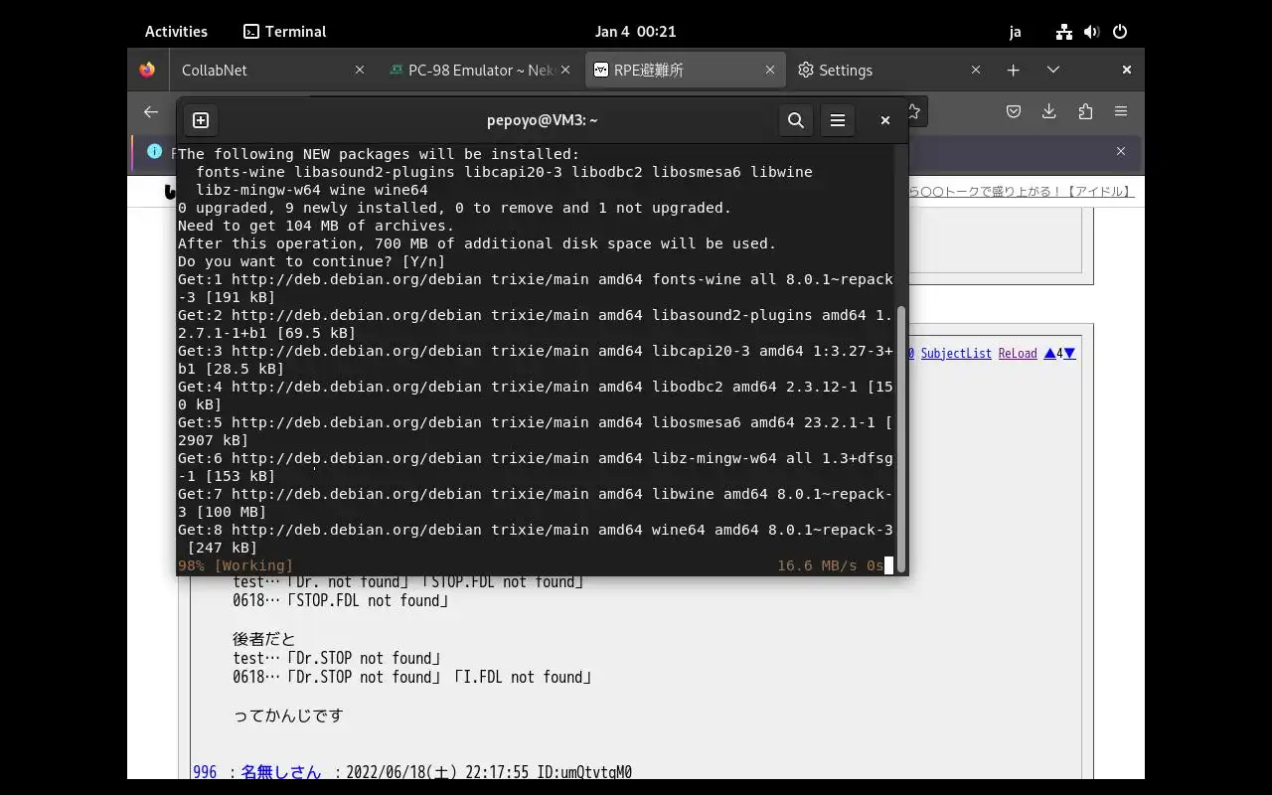This screenshot has width=1272, height=795.
Task: Close the PC-98 Emulator tab
Action: pyautogui.click(x=566, y=71)
